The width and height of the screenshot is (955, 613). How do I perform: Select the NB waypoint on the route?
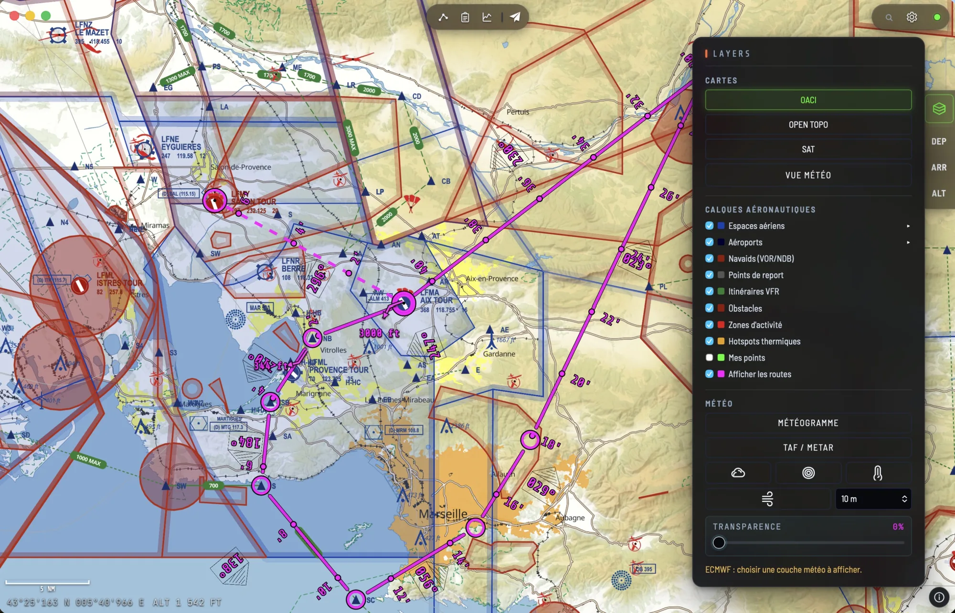point(312,338)
